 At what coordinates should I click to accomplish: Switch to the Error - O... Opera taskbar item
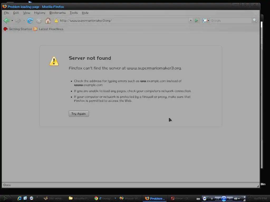coord(180,198)
